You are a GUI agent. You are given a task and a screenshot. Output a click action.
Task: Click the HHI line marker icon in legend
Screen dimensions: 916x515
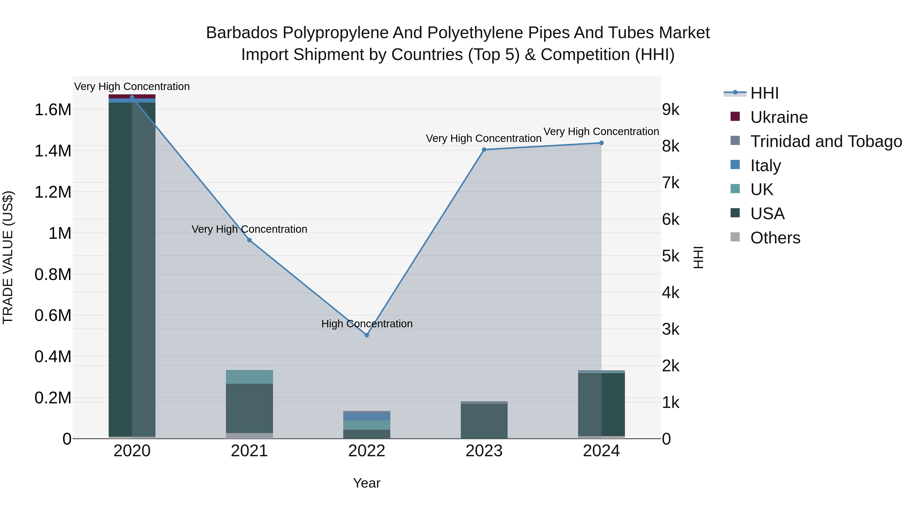pyautogui.click(x=735, y=92)
